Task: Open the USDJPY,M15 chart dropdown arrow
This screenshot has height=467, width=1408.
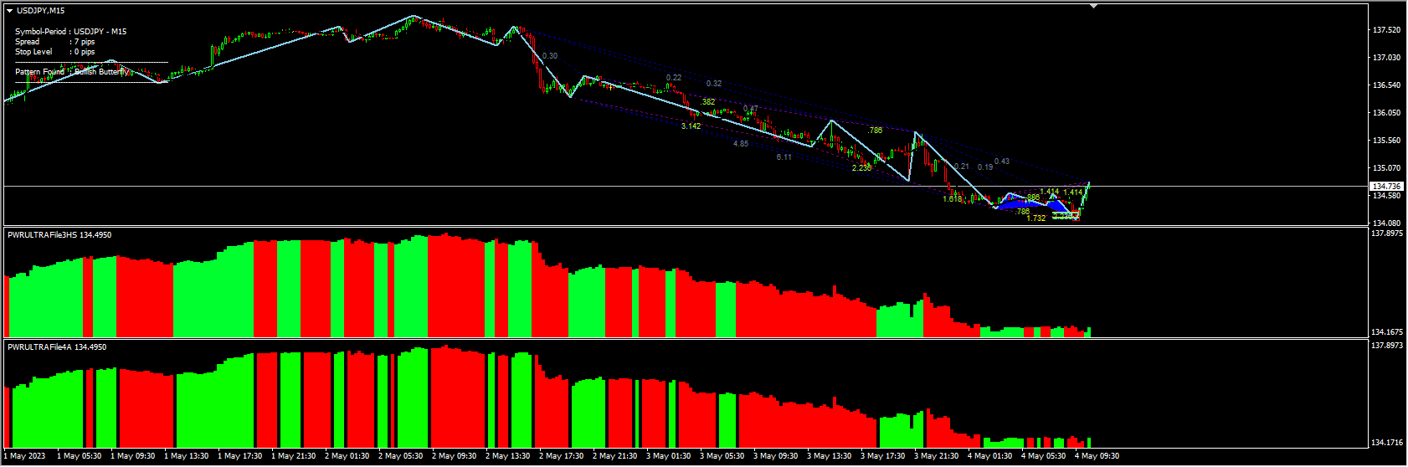Action: pos(10,11)
